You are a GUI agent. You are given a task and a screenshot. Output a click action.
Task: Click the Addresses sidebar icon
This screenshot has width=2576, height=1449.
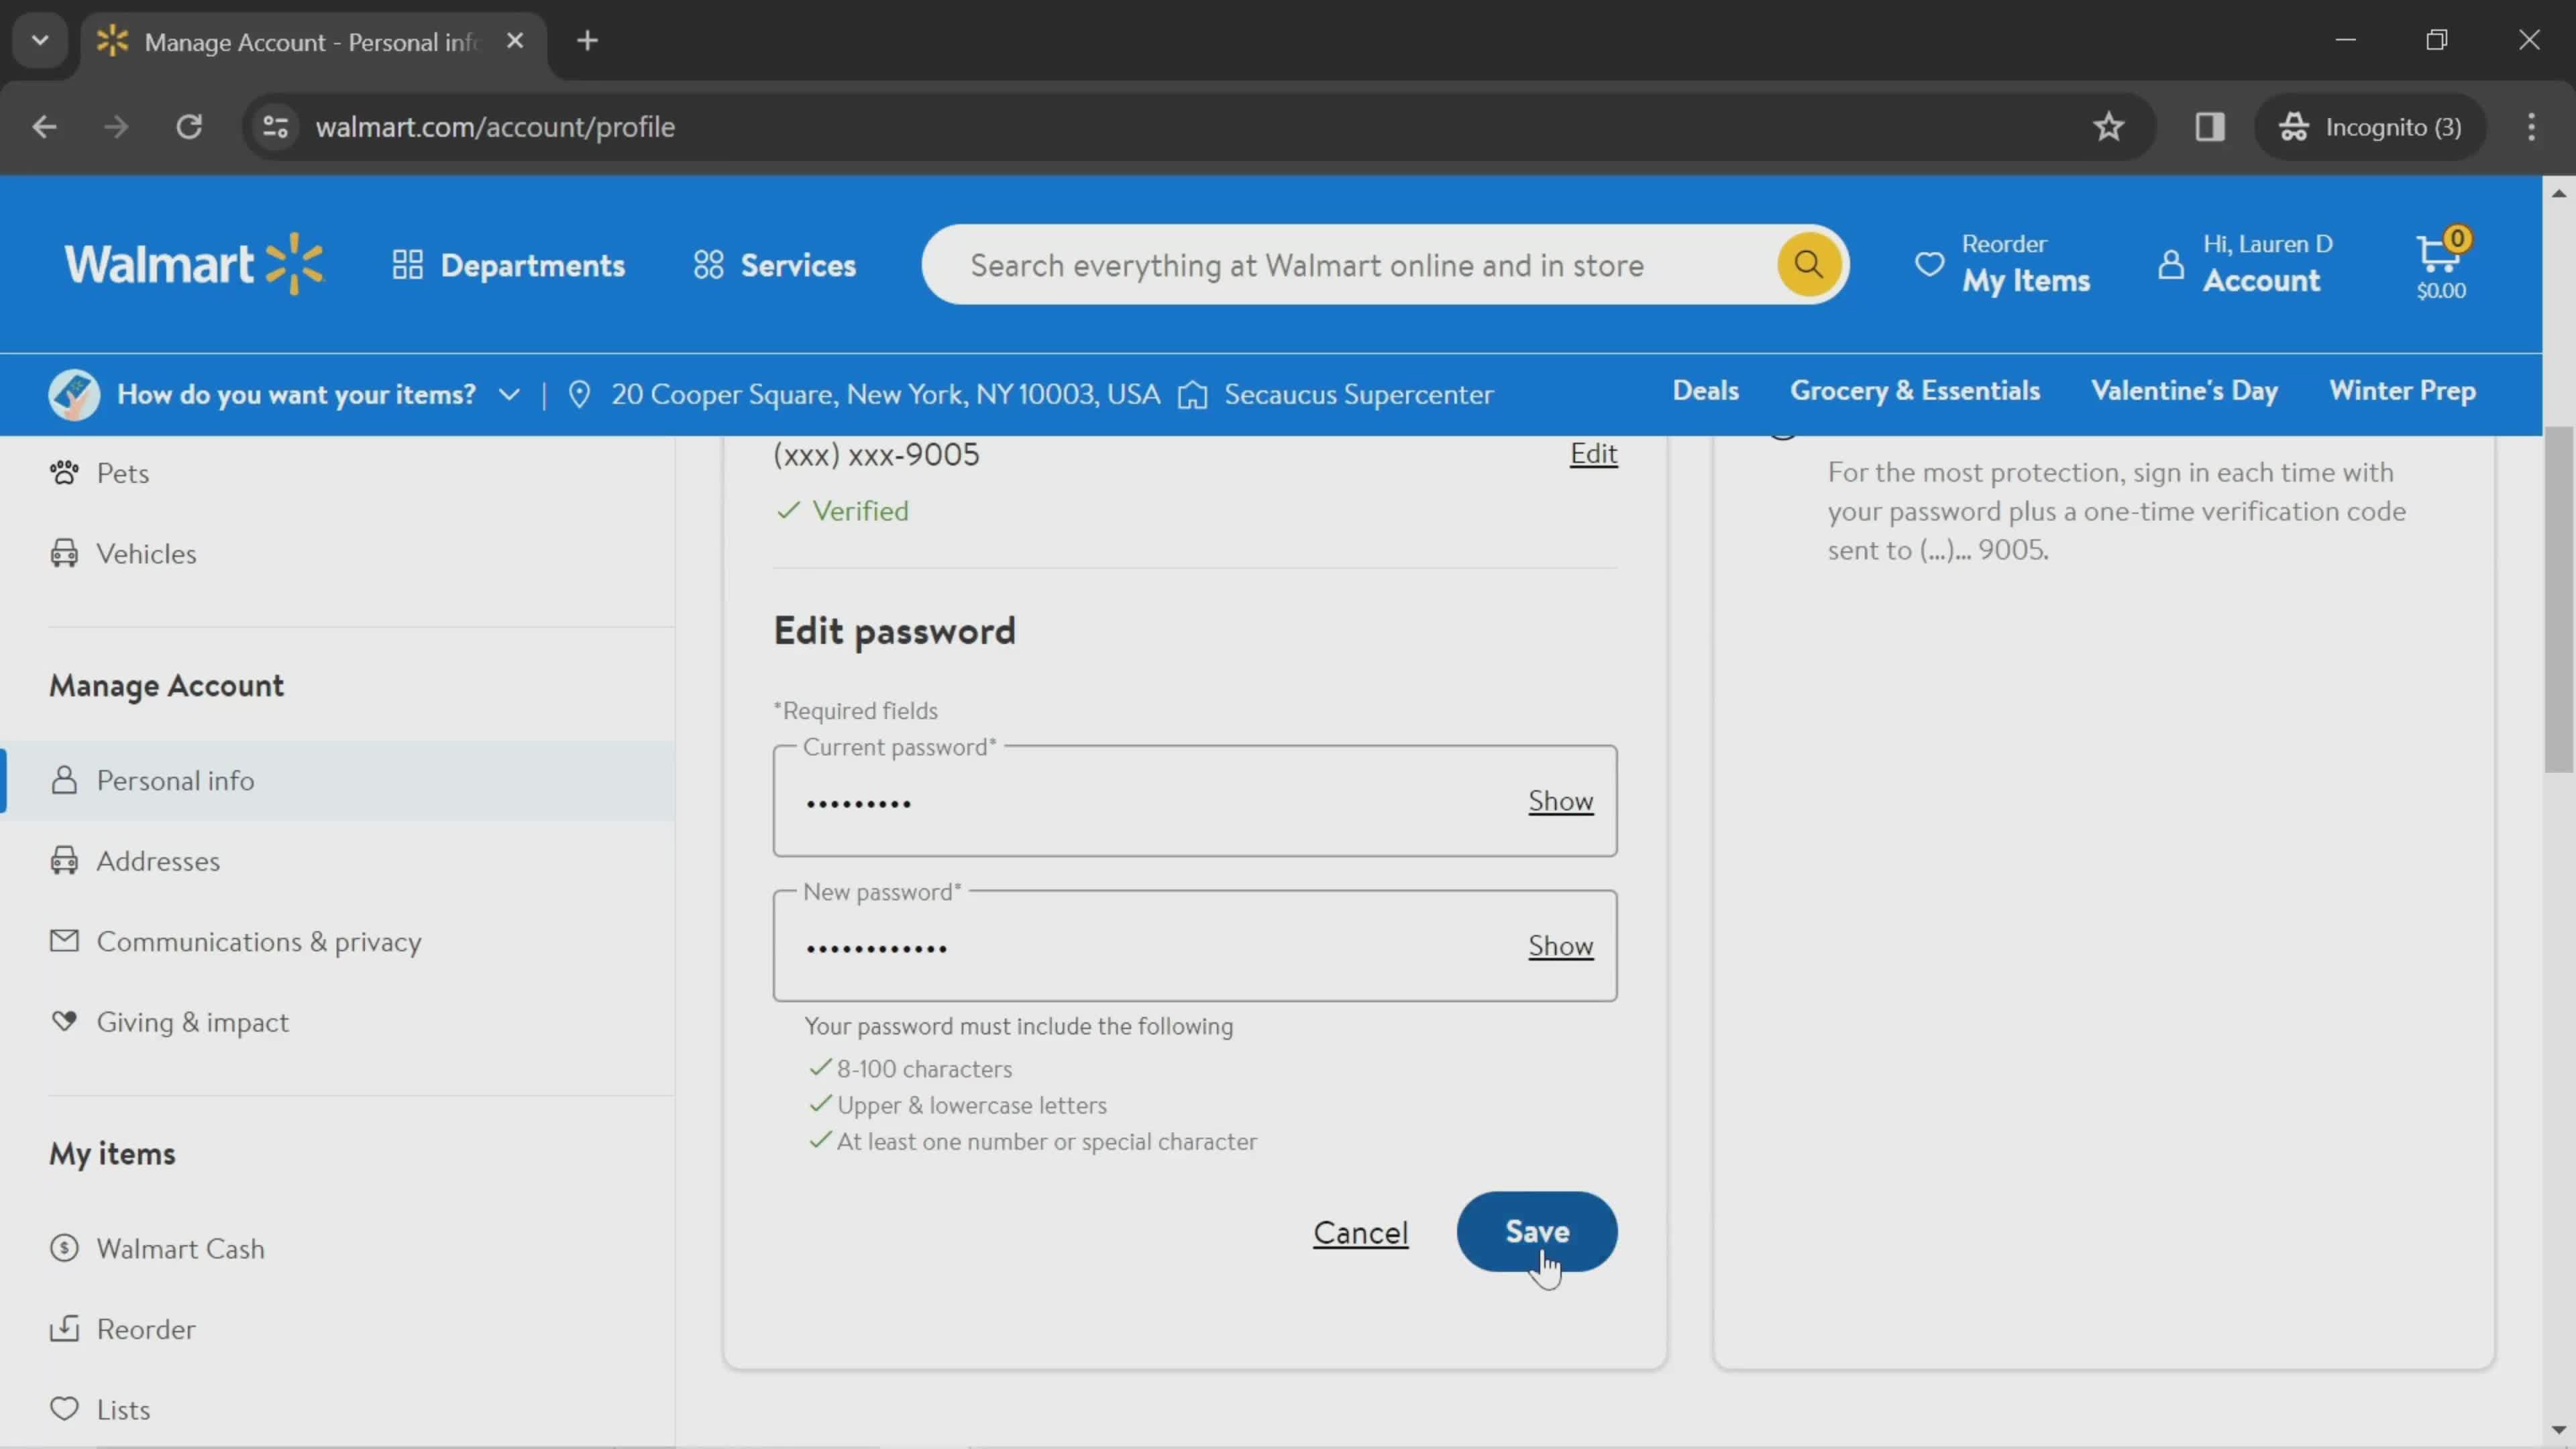coord(64,860)
